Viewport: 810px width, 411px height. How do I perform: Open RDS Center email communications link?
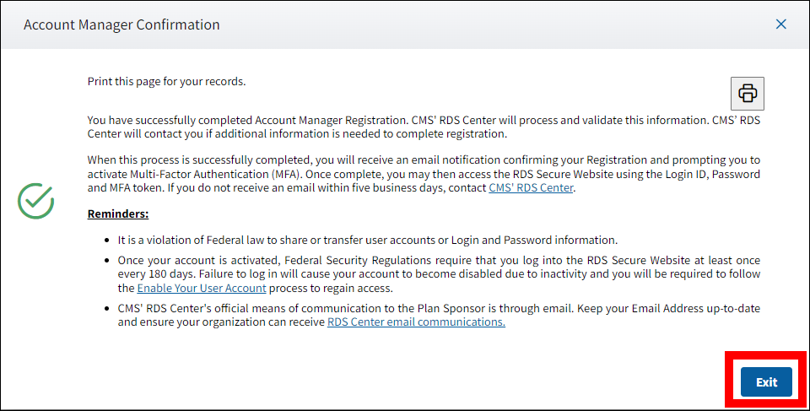416,322
